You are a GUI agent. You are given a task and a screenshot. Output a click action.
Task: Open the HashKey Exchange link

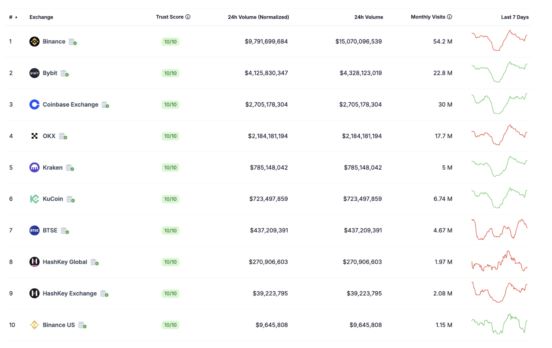pyautogui.click(x=70, y=294)
